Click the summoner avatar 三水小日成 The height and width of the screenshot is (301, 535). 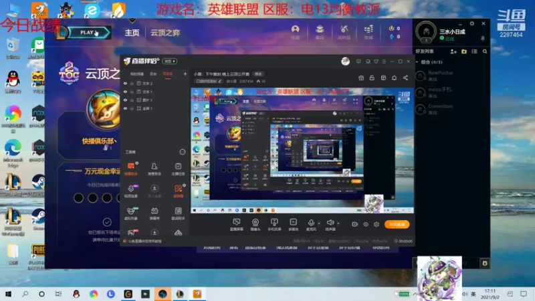point(426,31)
